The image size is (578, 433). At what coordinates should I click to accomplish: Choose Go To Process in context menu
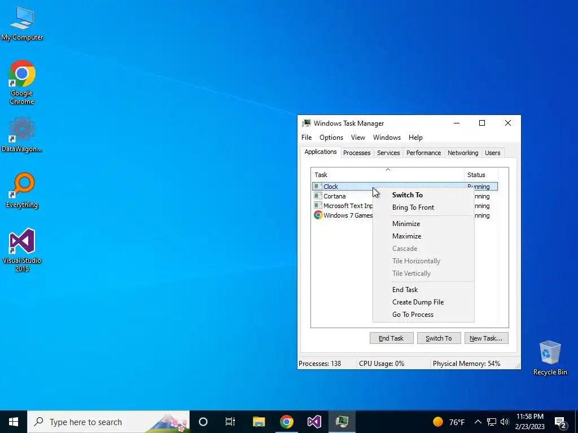tap(423, 315)
